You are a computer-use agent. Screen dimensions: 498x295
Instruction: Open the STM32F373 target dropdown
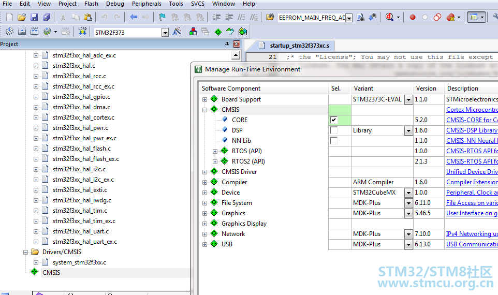pyautogui.click(x=165, y=33)
